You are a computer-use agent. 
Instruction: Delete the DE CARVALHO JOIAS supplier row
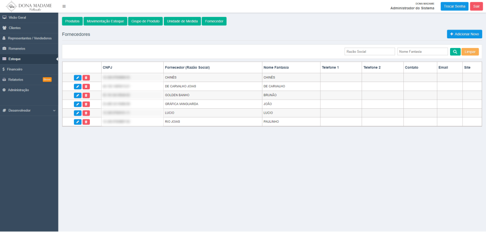click(86, 86)
